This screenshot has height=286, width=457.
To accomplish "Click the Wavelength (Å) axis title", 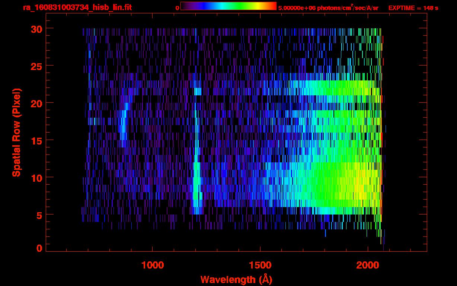I will [236, 279].
